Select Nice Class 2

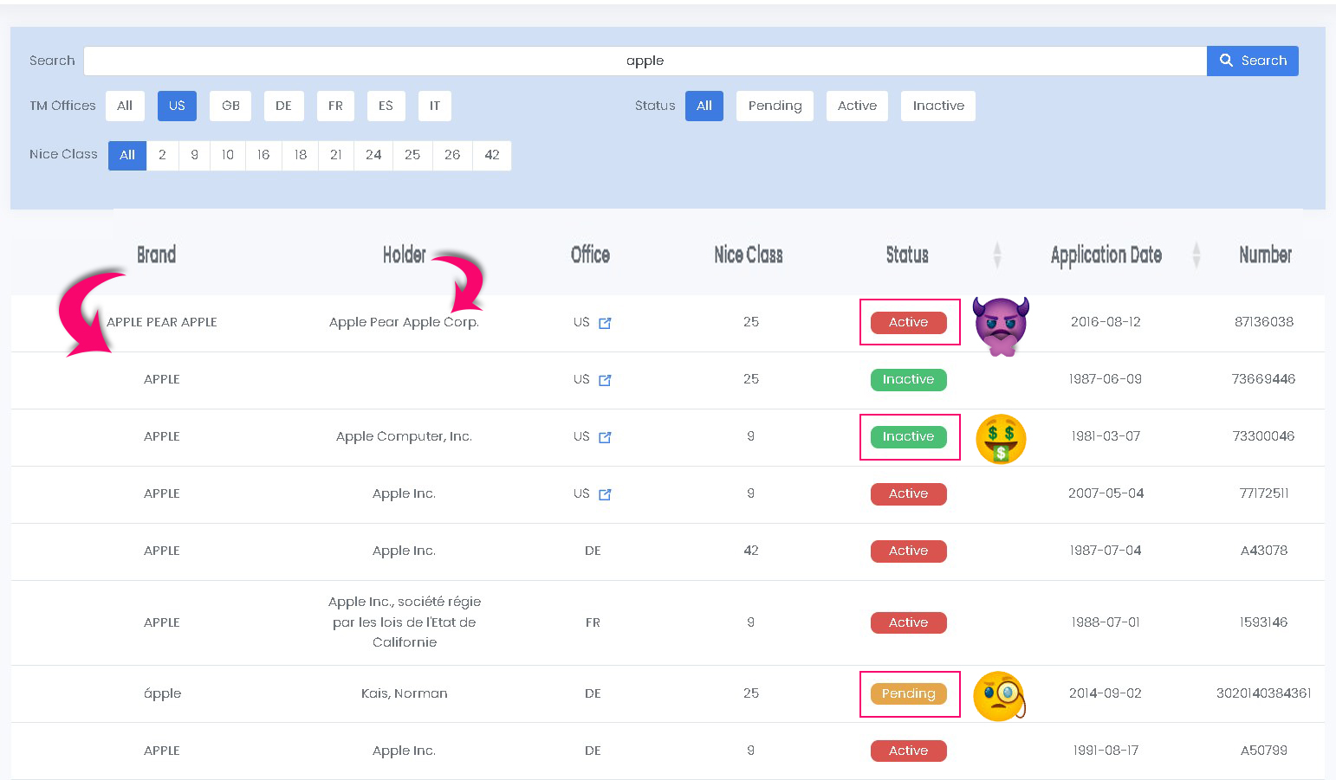[x=162, y=155]
